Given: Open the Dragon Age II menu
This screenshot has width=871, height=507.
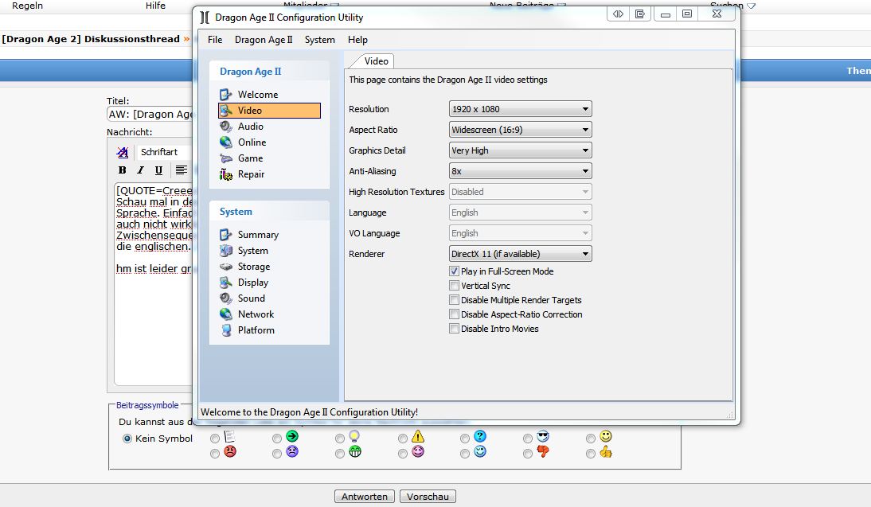Looking at the screenshot, I should [x=264, y=40].
